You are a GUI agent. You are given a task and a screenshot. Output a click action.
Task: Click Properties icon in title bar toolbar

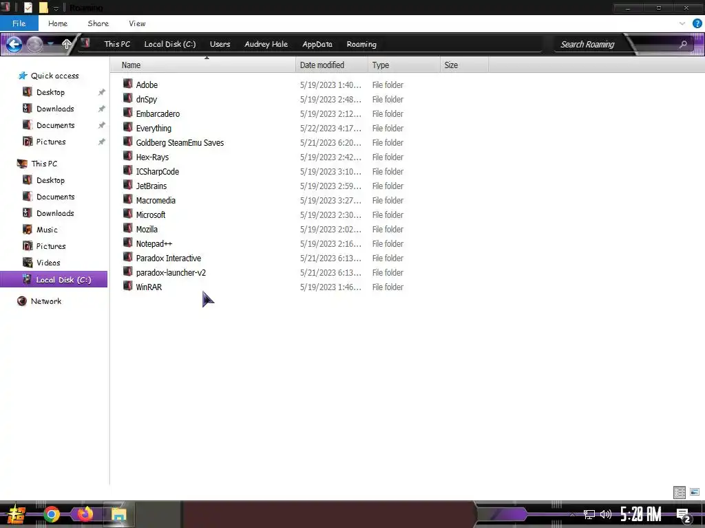tap(28, 8)
